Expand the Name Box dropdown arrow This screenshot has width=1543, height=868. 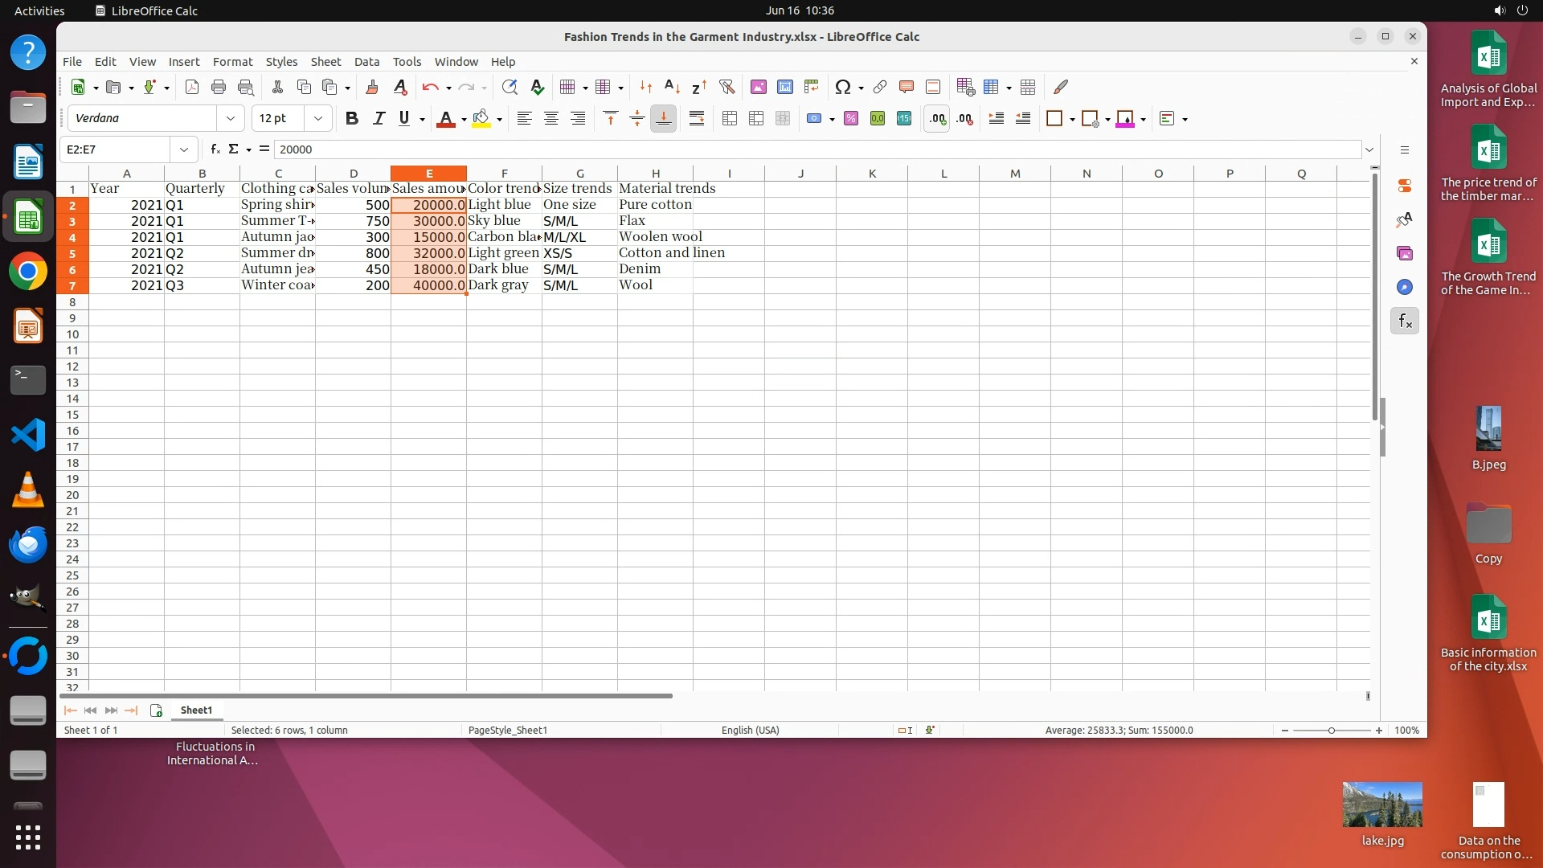coord(184,149)
